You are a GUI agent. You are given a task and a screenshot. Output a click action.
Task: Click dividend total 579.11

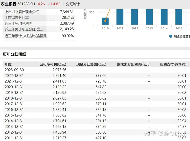(x=101, y=104)
